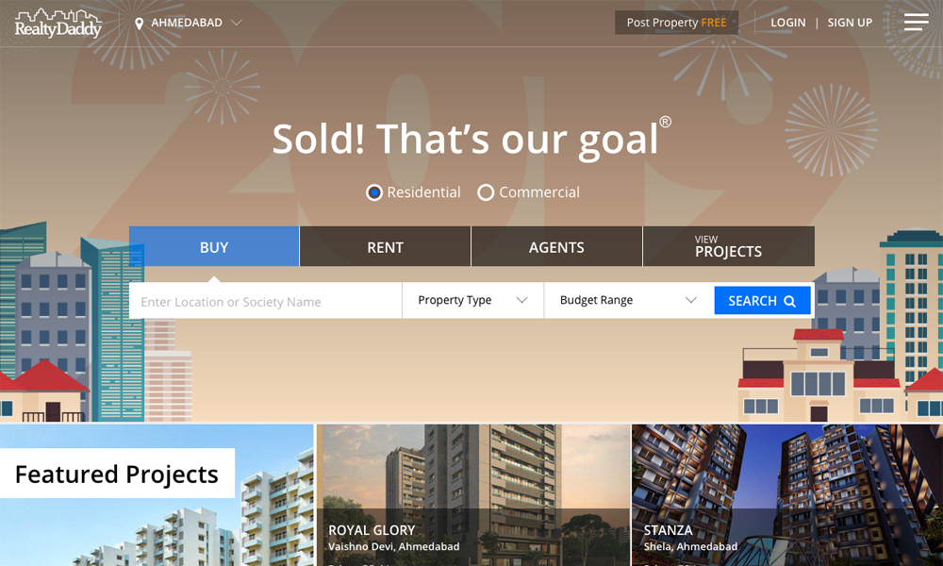The image size is (943, 566).
Task: Open the Property Type dropdown
Action: tap(472, 300)
